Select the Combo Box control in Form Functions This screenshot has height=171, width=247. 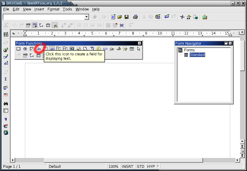(65, 49)
